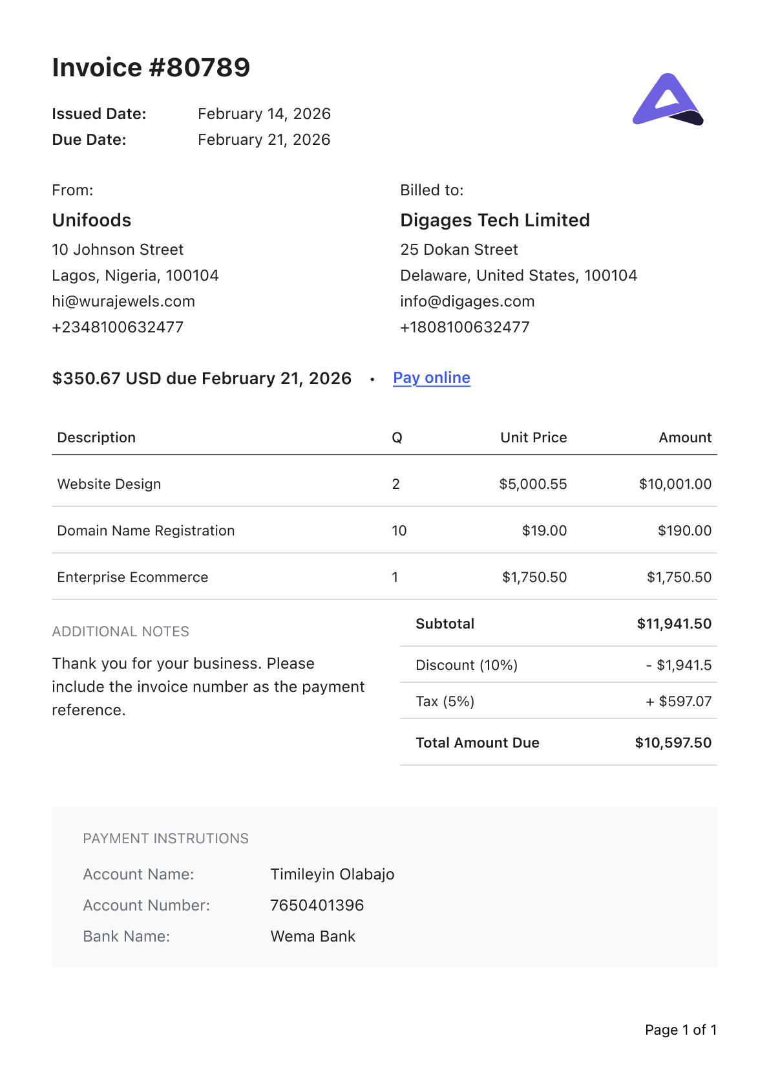Select the Invoice #80789 heading
The image size is (769, 1089).
point(151,67)
